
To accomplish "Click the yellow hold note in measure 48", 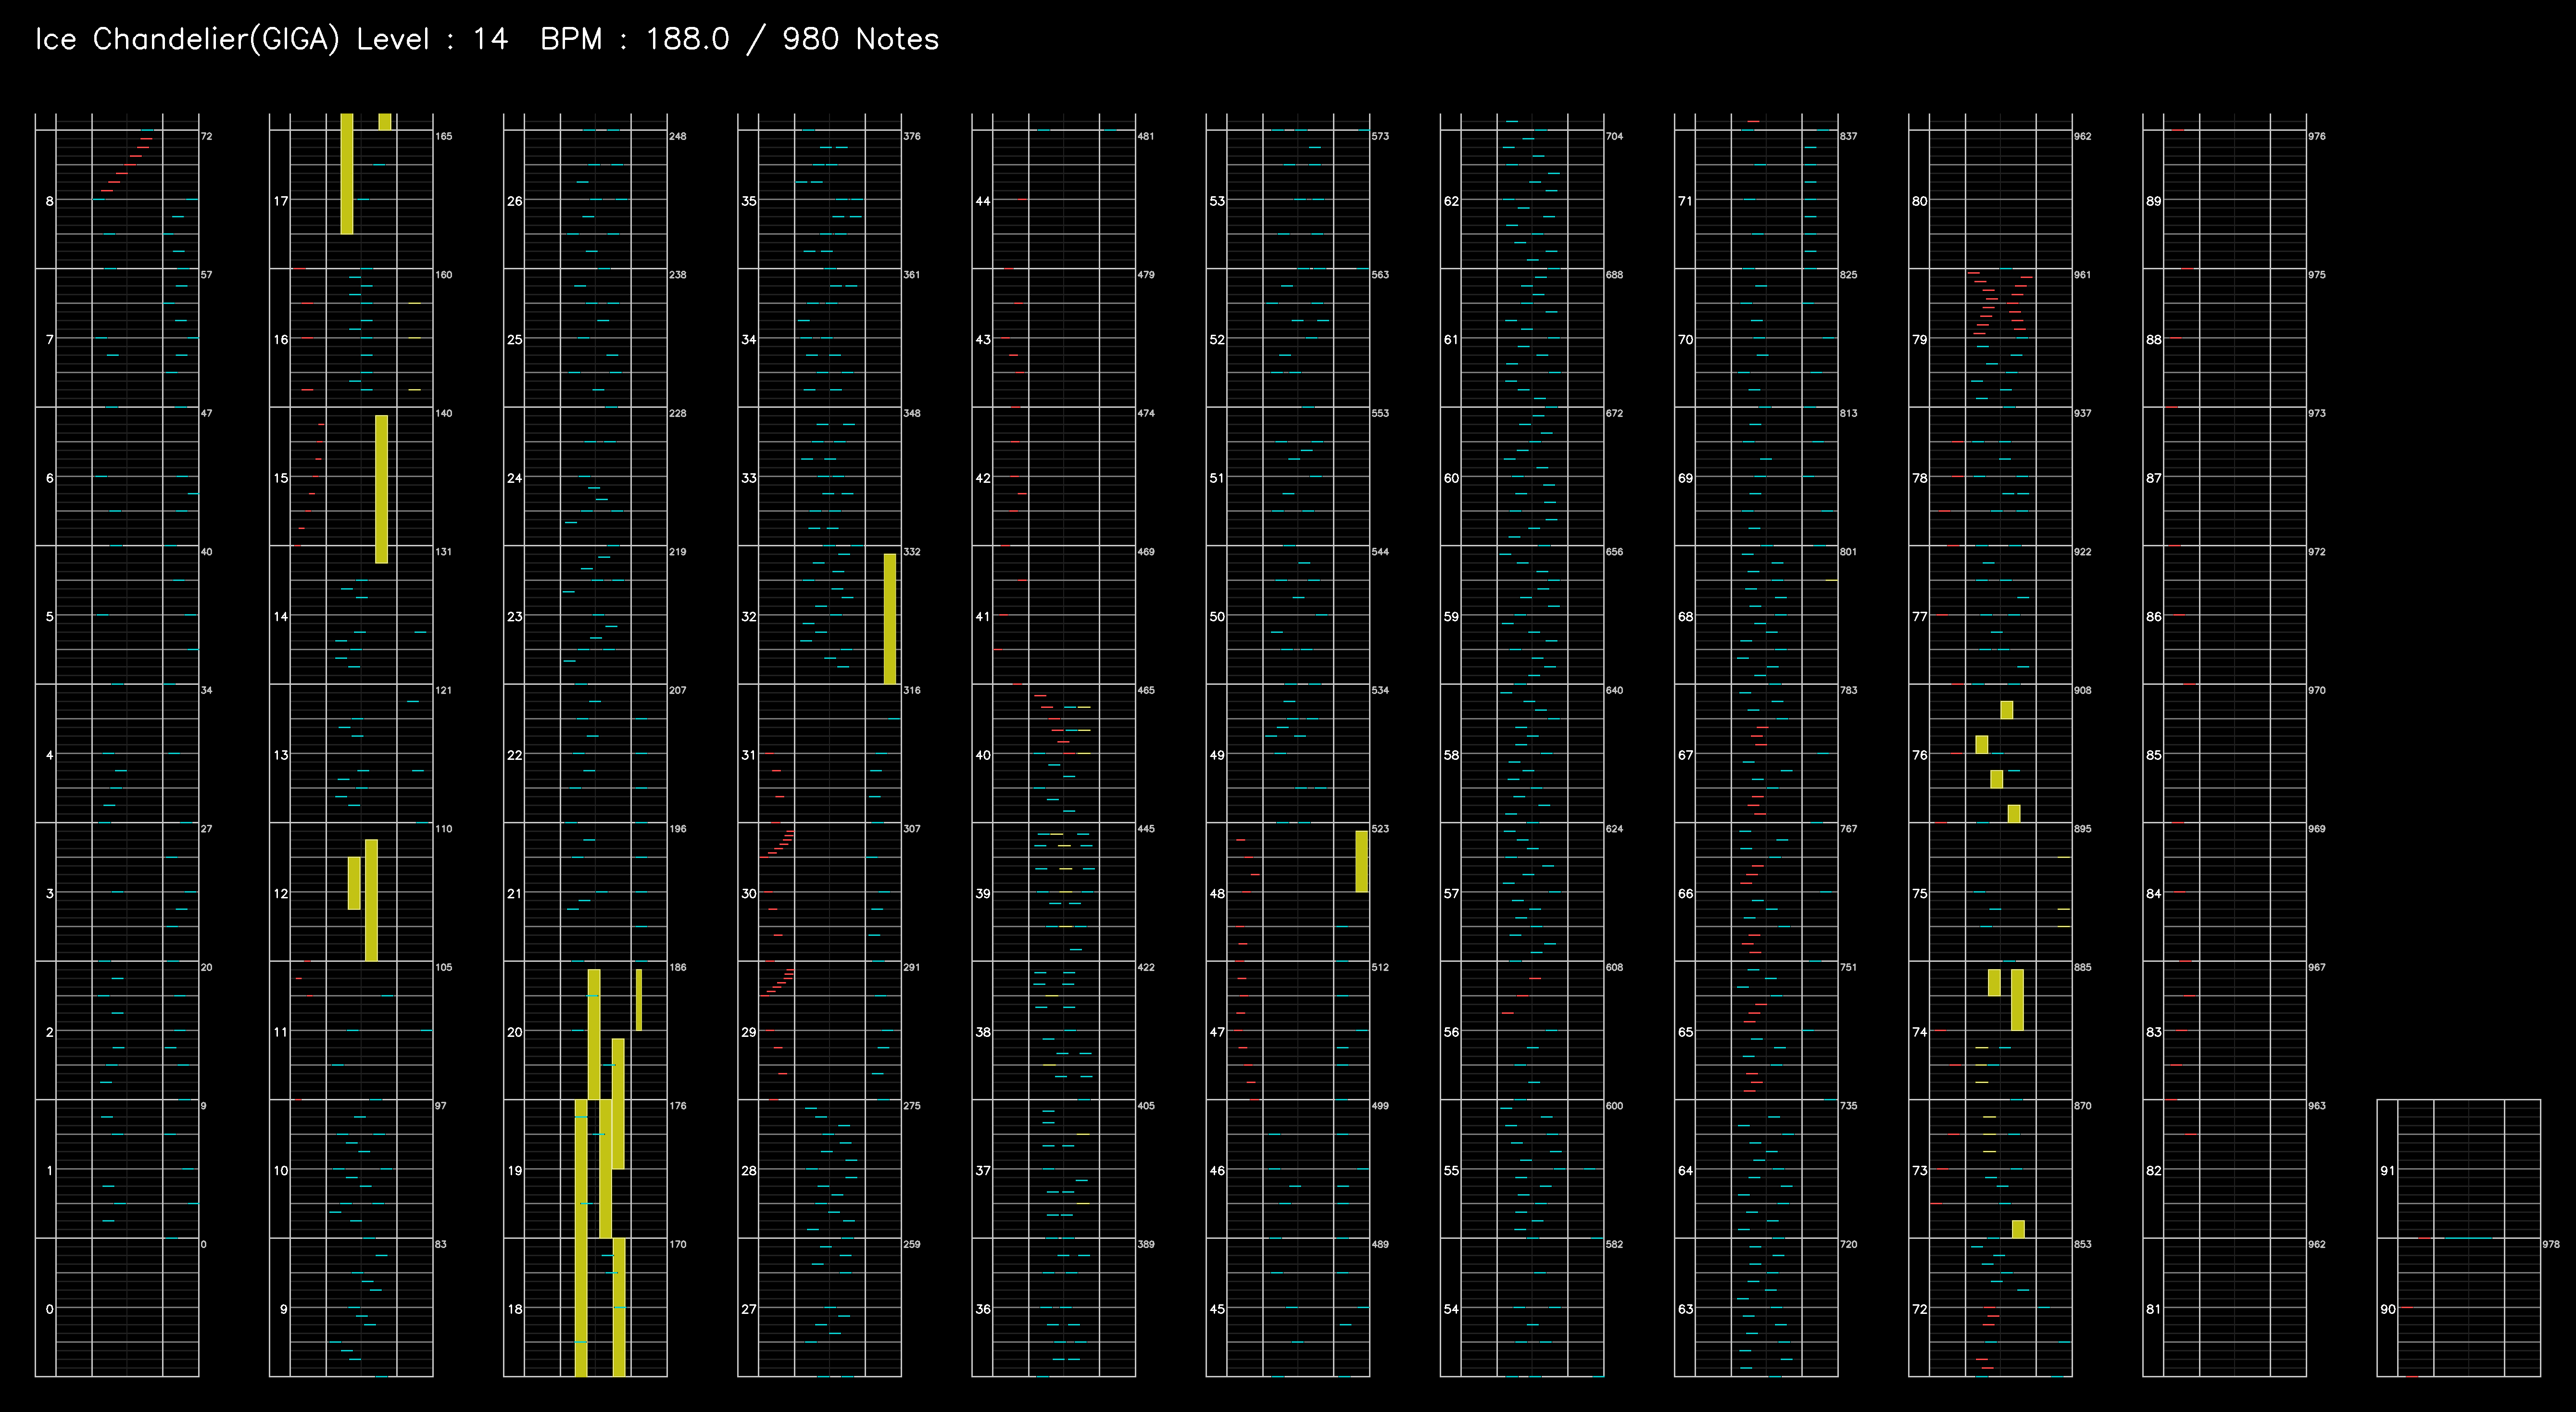I will (x=1361, y=861).
